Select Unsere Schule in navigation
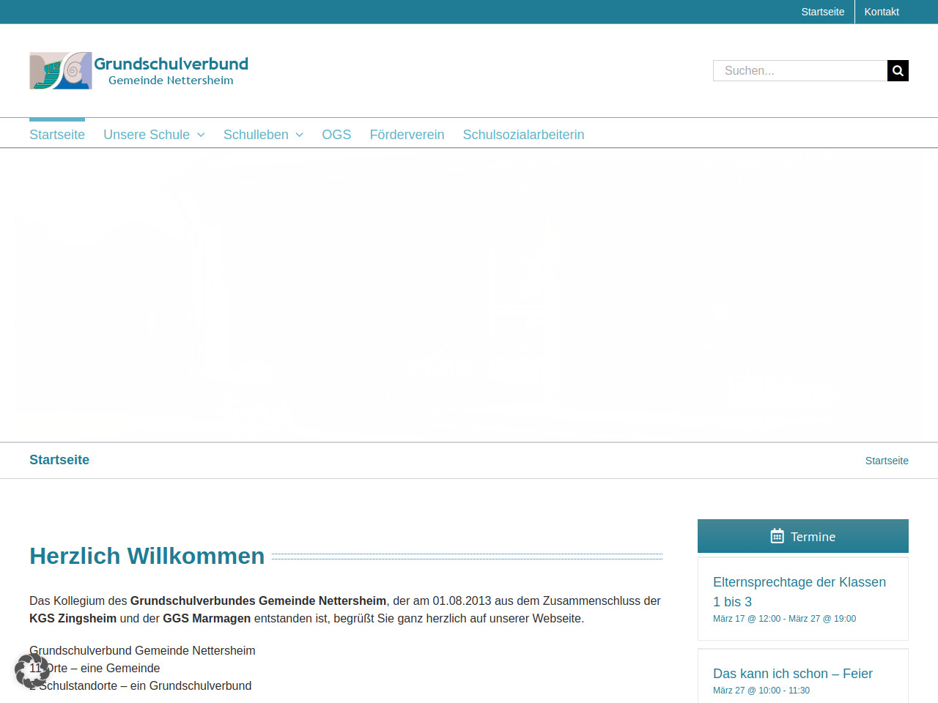The width and height of the screenshot is (938, 703). pyautogui.click(x=147, y=135)
